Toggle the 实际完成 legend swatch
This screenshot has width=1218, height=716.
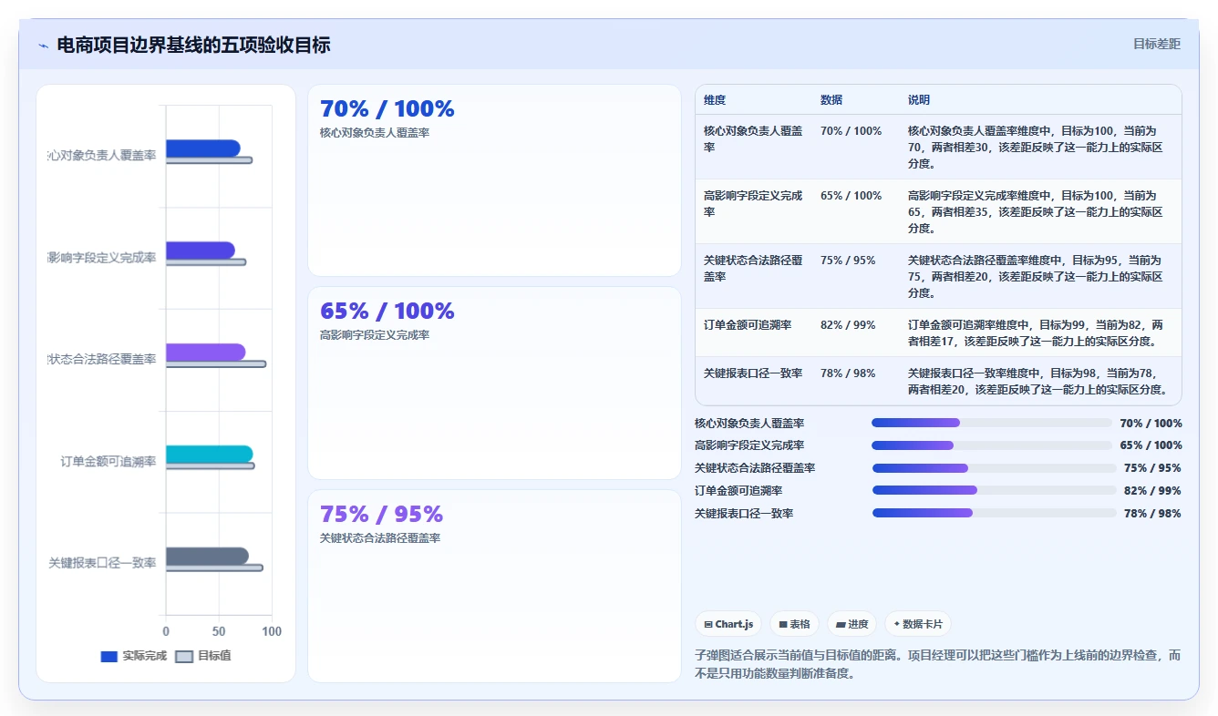[108, 656]
